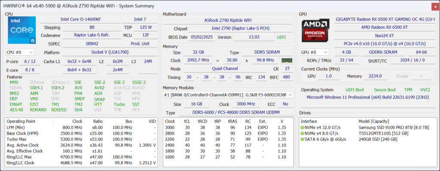Click the Prod. Unit field
440x171 pixels.
(x=140, y=44)
